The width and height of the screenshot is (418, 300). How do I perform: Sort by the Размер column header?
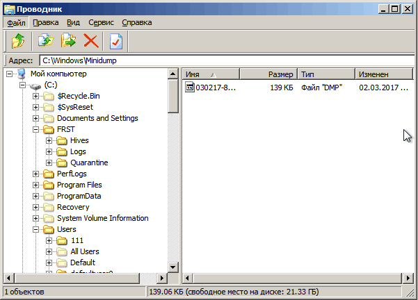(x=268, y=74)
